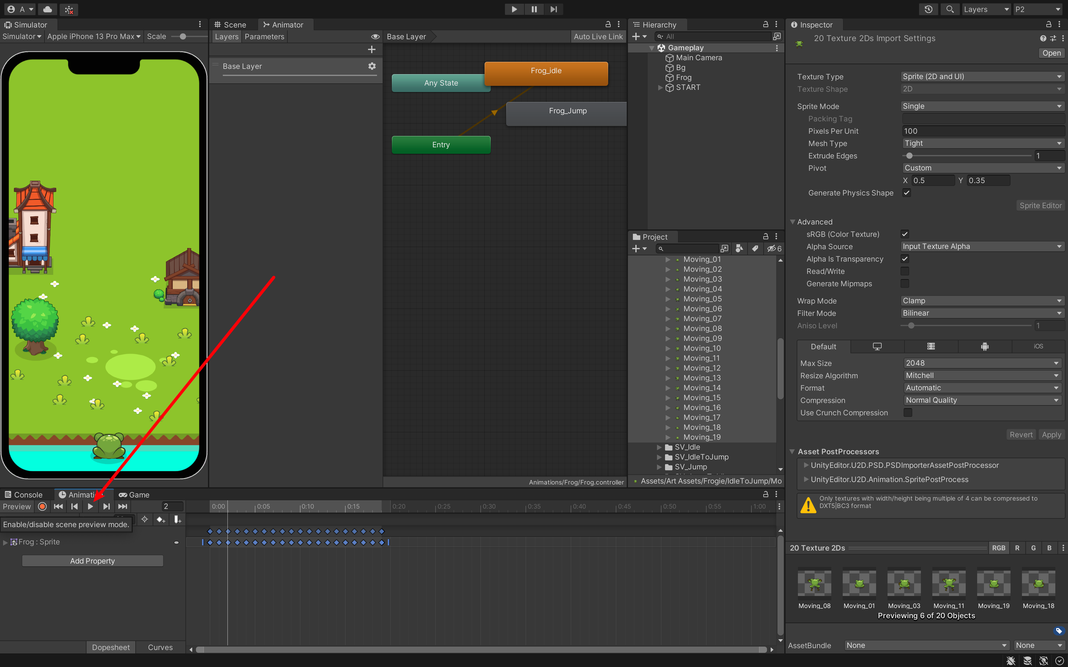The image size is (1068, 667).
Task: Jump to last animation keyframe
Action: 123,506
